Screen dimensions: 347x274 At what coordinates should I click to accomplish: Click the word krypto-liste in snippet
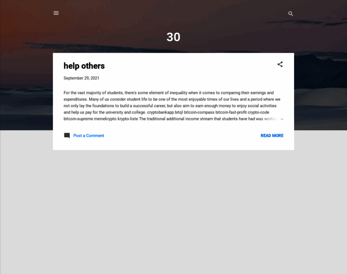click(x=128, y=119)
